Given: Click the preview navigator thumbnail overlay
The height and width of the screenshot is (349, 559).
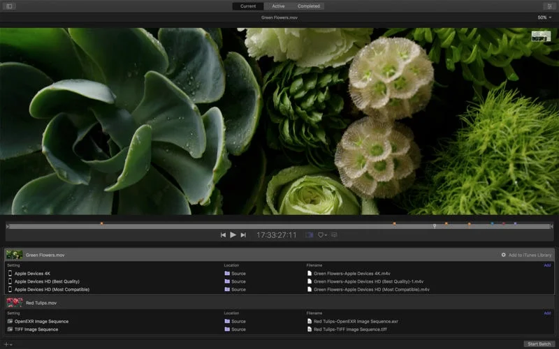Looking at the screenshot, I should point(541,36).
